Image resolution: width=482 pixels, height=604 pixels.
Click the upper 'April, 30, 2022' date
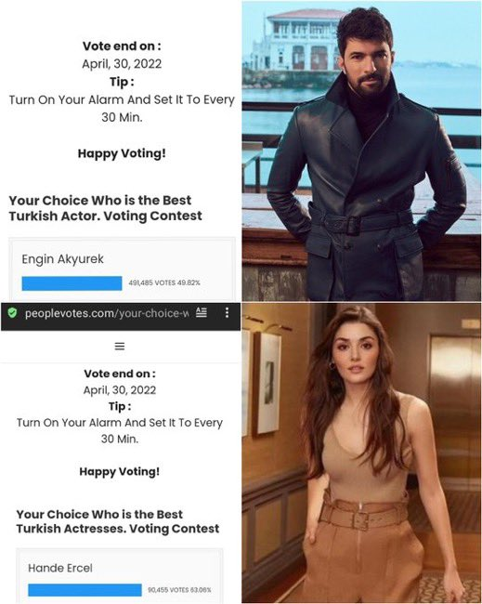(x=122, y=63)
